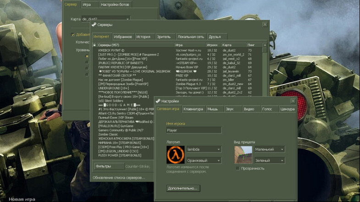This screenshot has height=202, width=360.
Task: Click map cell zm_ice_world_2
Action: pos(233,55)
